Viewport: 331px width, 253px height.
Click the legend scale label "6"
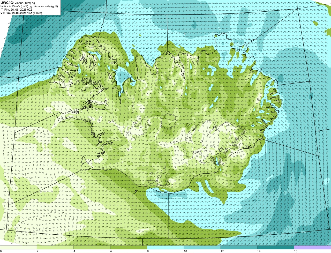pos(111,251)
